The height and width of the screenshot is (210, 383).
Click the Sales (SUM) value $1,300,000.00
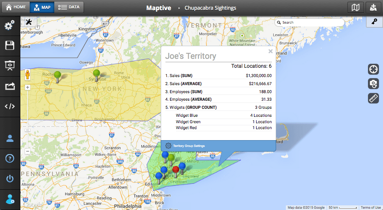[259, 76]
